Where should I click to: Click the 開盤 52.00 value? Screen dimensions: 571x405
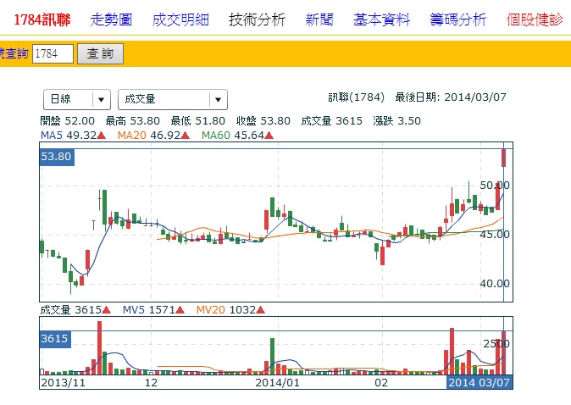68,121
